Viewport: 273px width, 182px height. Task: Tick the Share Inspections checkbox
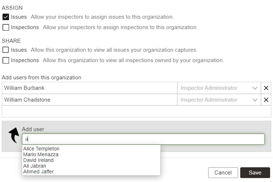point(5,60)
